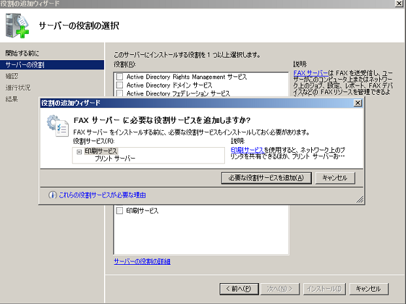Click the info icon beside required reasons link
Screen dimensions: 406x304
pos(52,195)
